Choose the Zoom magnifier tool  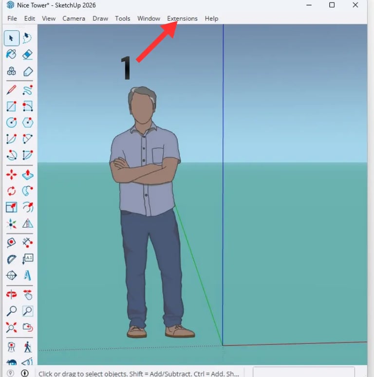[11, 311]
